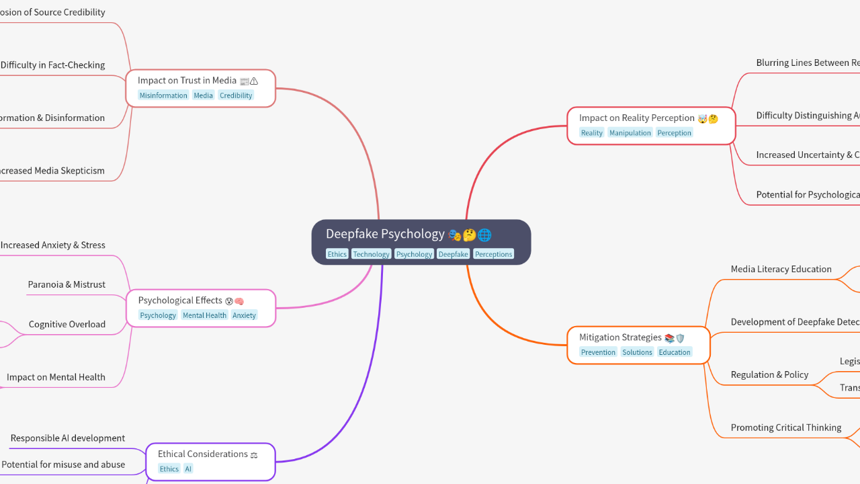This screenshot has height=484, width=860.
Task: Select the Mitigation Strategies node
Action: tap(639, 346)
